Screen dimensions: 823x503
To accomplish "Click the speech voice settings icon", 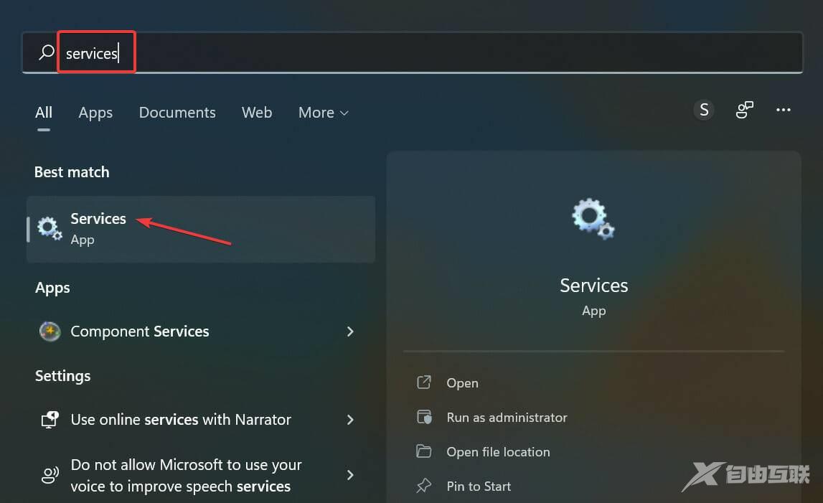I will 50,475.
